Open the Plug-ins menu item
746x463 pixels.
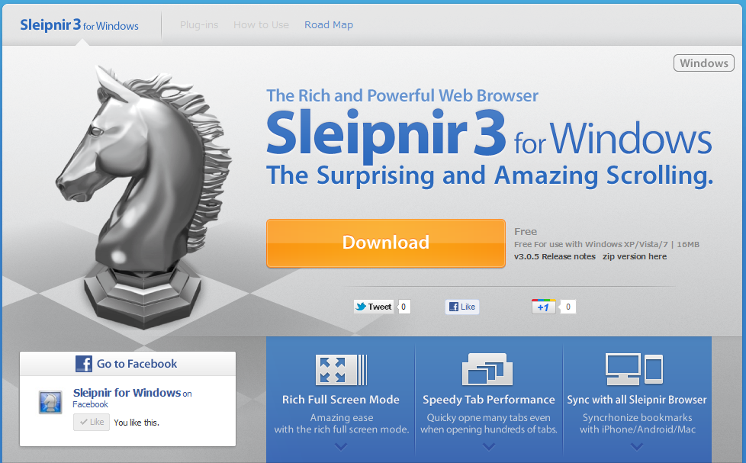click(x=199, y=24)
